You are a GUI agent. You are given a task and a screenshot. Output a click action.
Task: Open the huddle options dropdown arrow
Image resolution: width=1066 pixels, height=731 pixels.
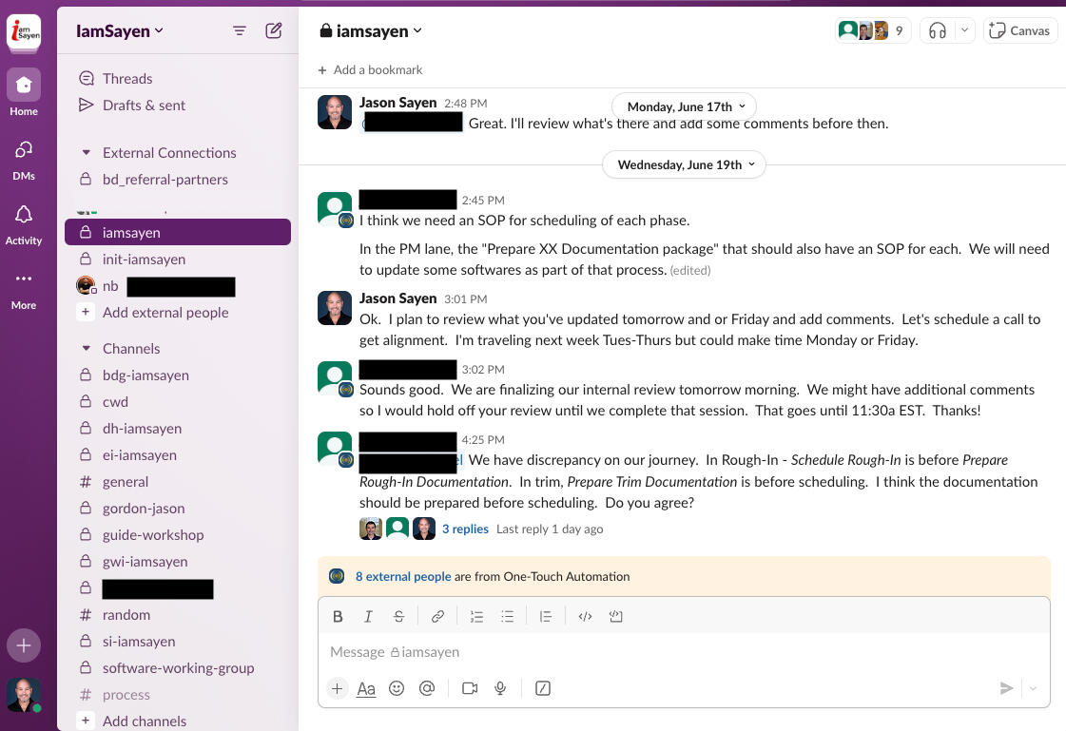click(x=964, y=30)
